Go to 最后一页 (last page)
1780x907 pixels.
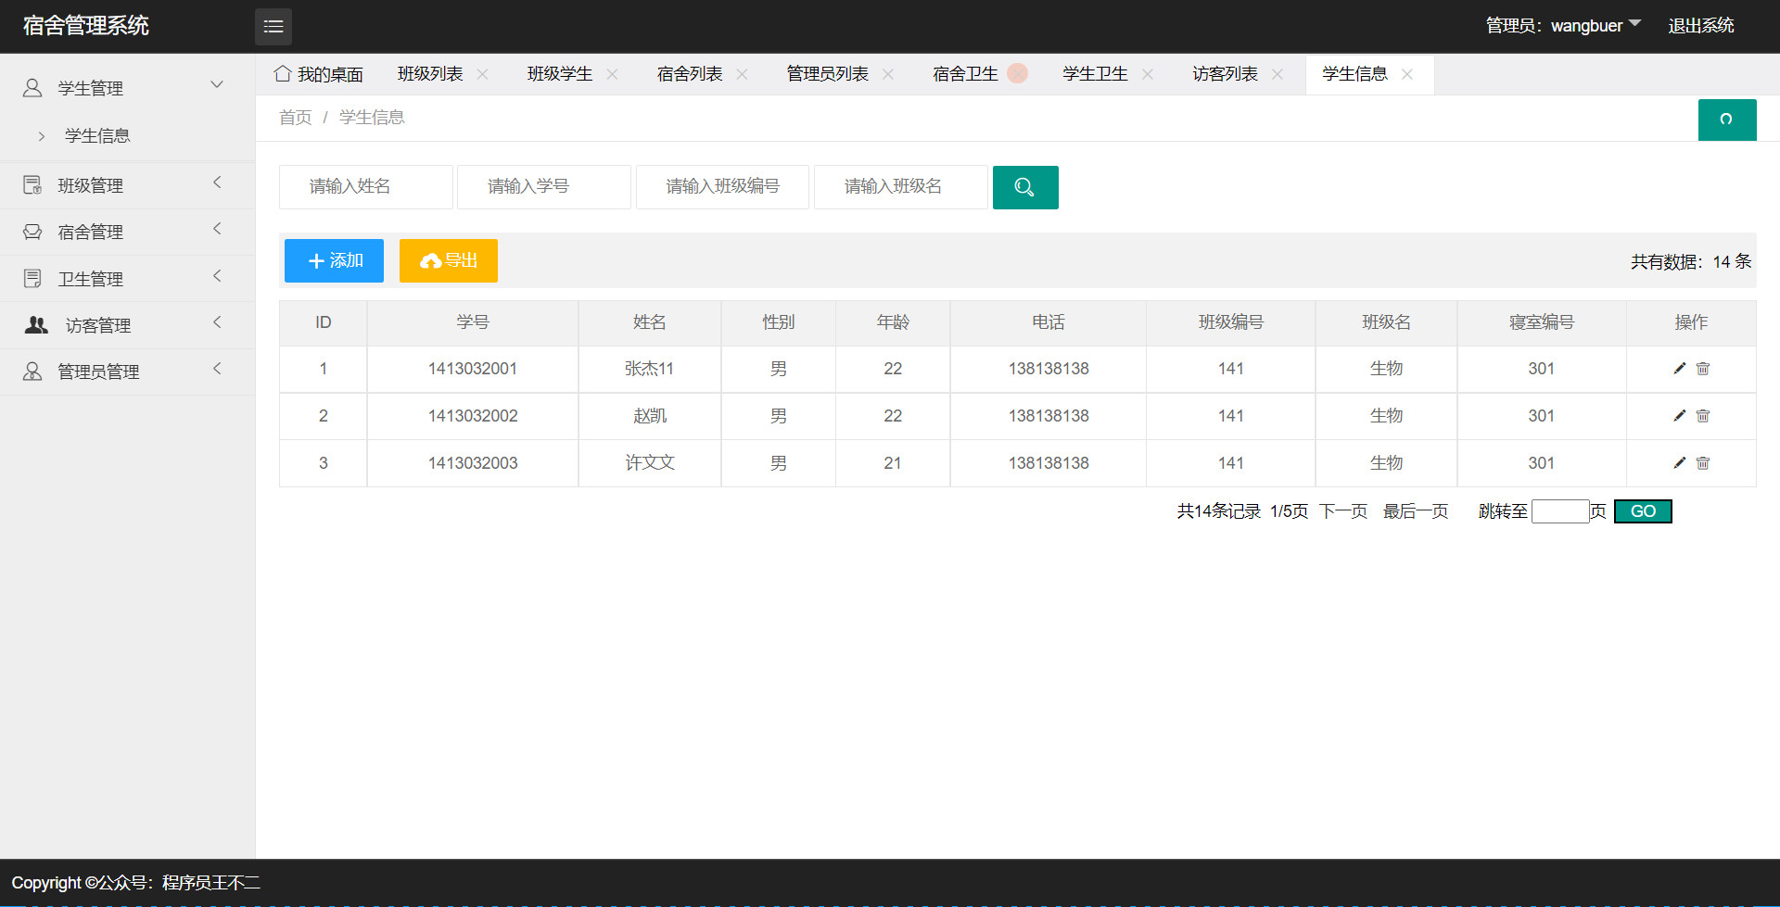(x=1415, y=510)
